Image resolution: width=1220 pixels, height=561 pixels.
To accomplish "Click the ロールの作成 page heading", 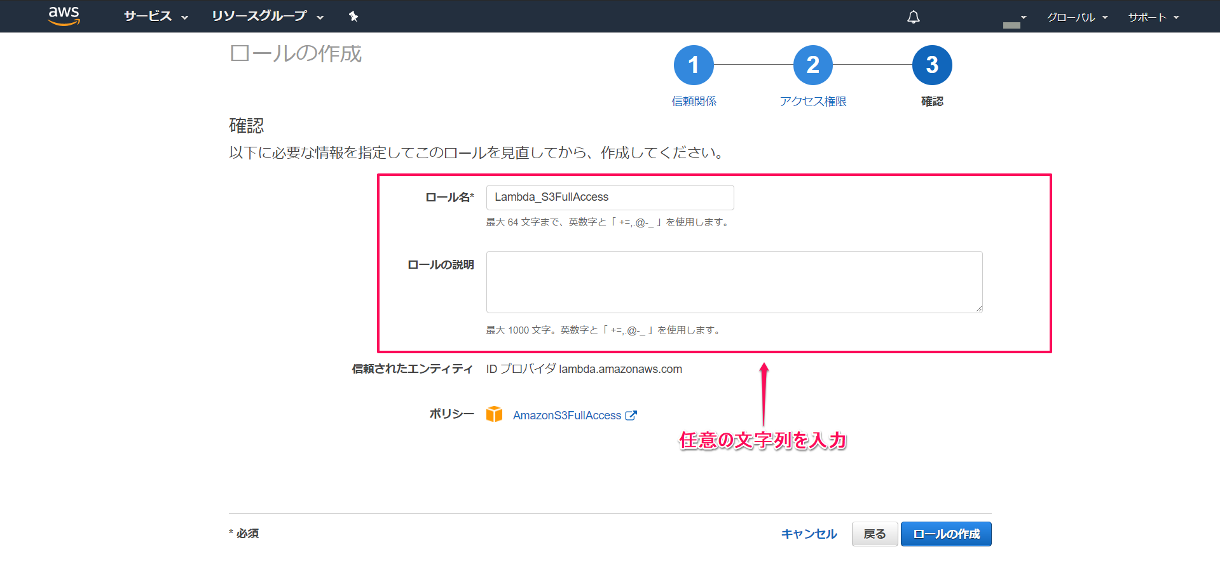I will pos(296,53).
